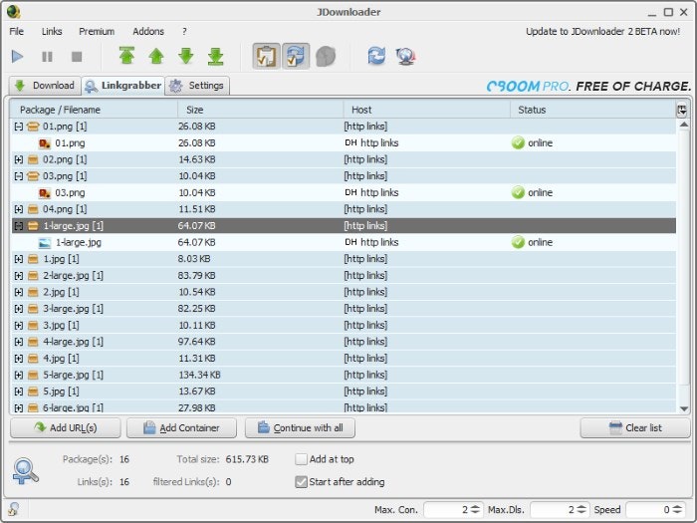This screenshot has width=697, height=523.
Task: Open the column chooser icon in table header
Action: tap(681, 110)
